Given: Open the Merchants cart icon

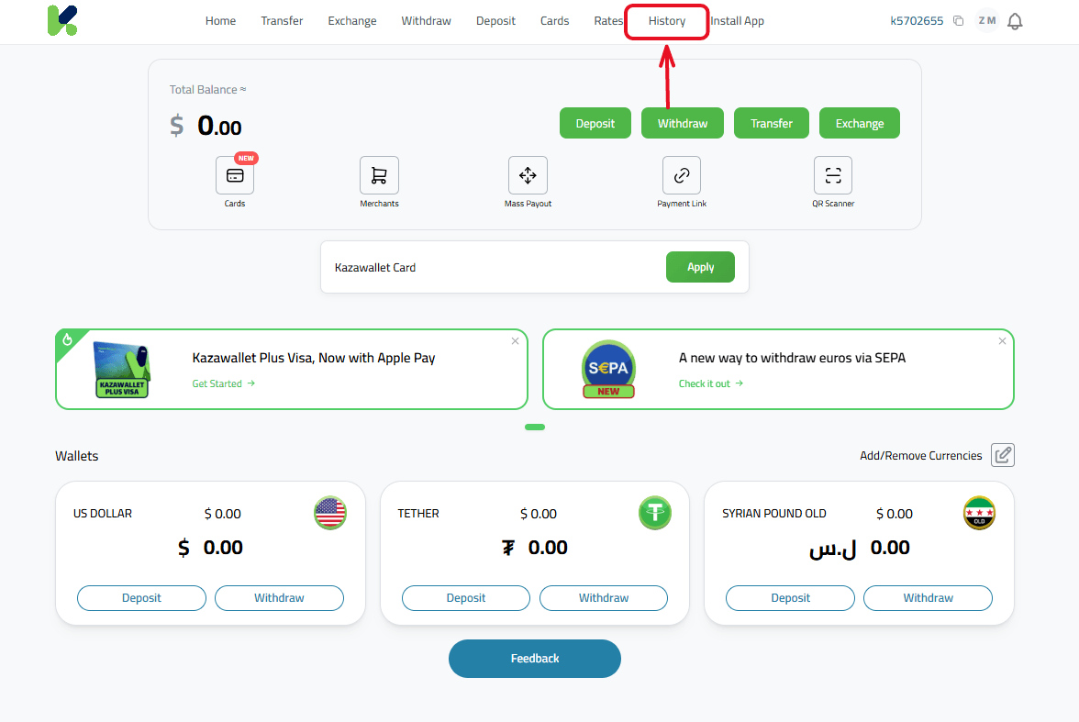Looking at the screenshot, I should pos(379,175).
